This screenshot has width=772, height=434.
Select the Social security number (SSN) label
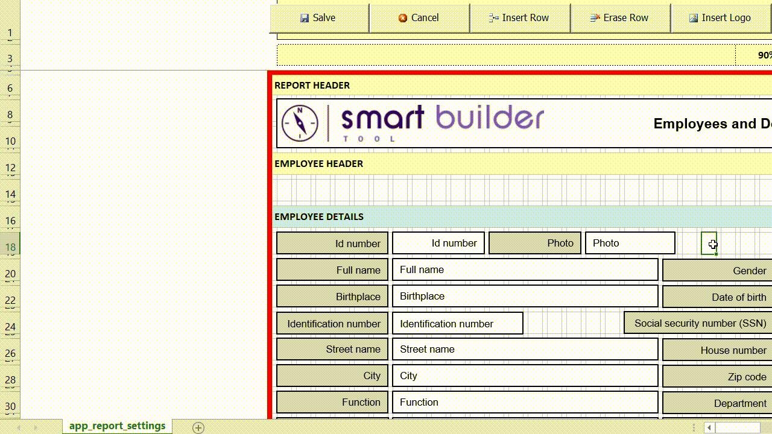click(698, 323)
